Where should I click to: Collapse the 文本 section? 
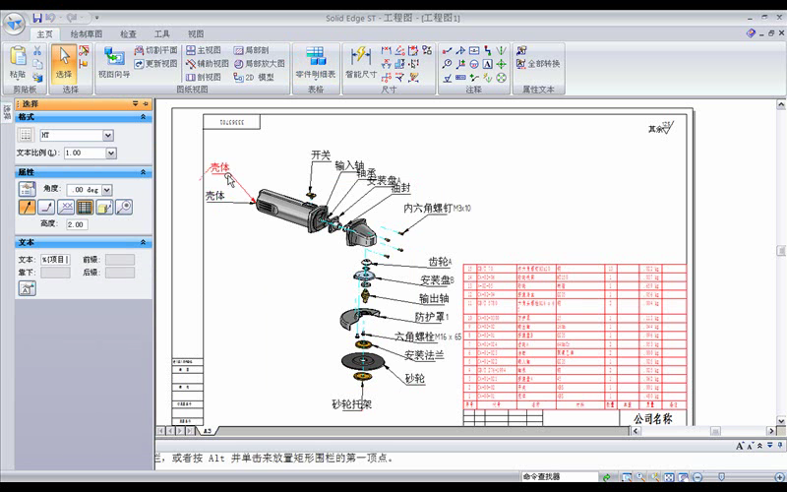click(143, 242)
